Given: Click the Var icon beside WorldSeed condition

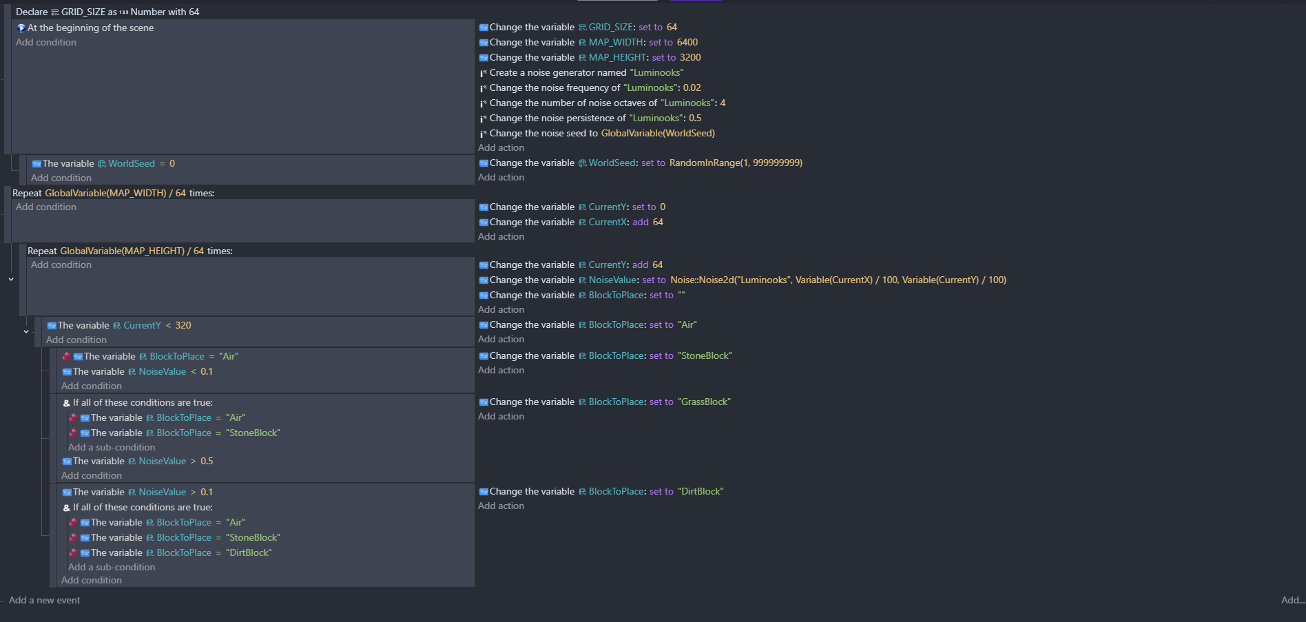Looking at the screenshot, I should pos(37,164).
